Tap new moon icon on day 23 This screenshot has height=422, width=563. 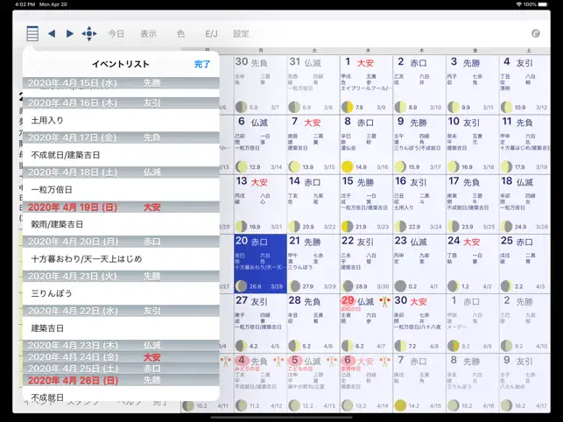tap(400, 286)
